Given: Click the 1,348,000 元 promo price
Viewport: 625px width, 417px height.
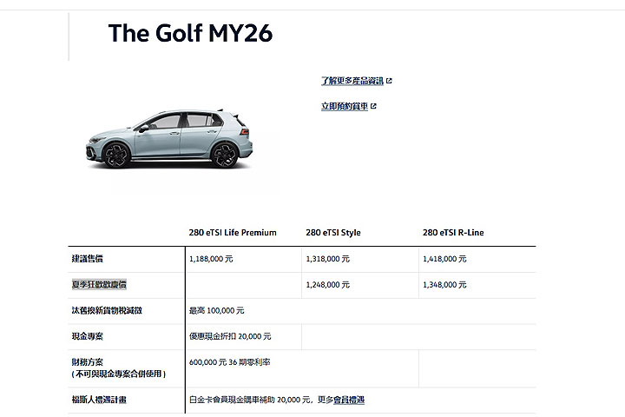Looking at the screenshot, I should pos(444,285).
